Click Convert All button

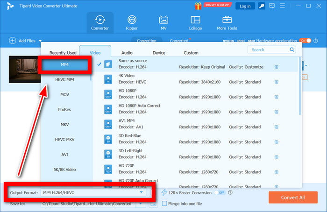point(293,198)
